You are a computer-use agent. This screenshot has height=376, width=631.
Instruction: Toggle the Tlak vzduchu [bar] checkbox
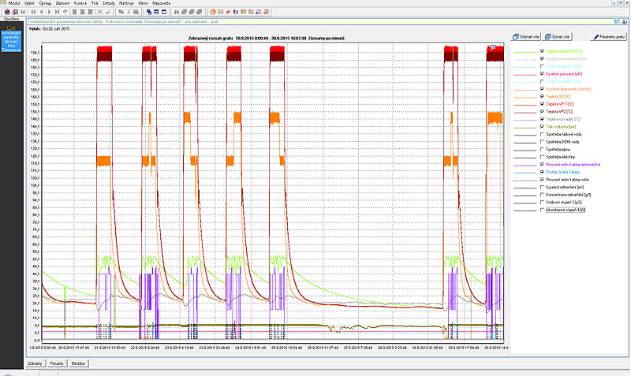(x=541, y=126)
